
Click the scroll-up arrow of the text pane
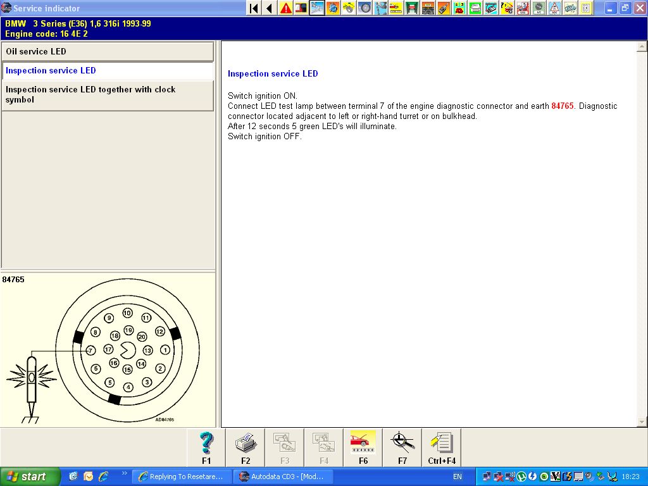(x=642, y=46)
